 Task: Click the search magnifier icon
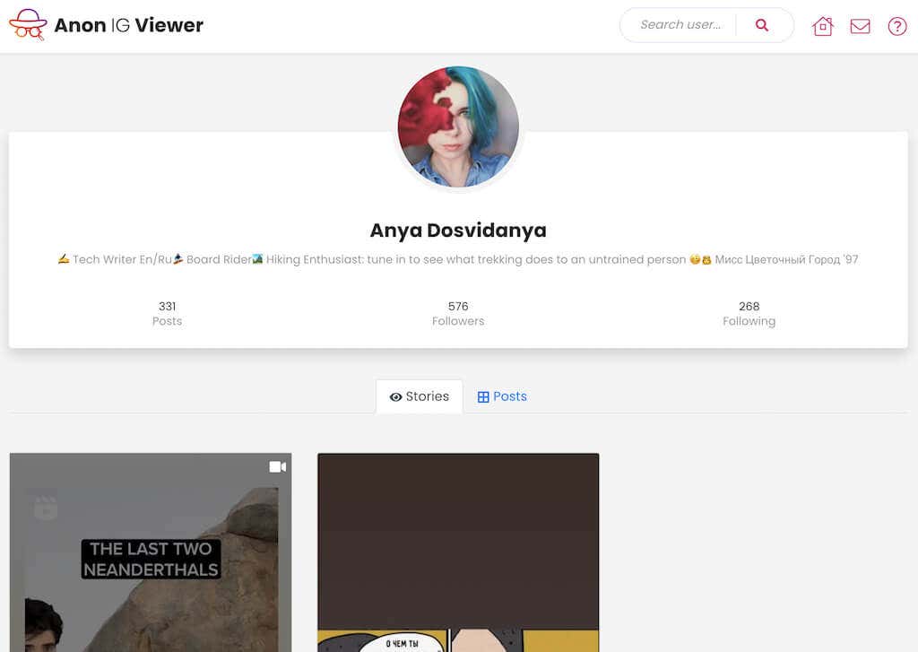pos(762,24)
